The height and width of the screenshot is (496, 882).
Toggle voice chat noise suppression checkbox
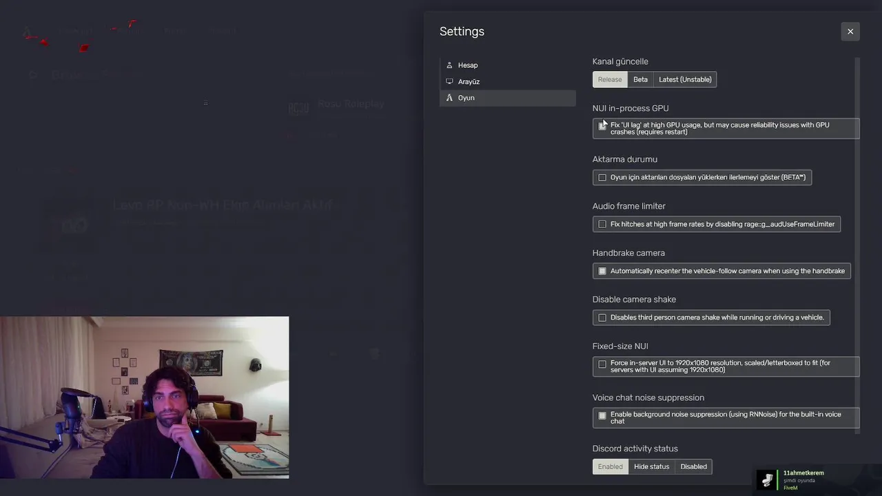pos(602,416)
